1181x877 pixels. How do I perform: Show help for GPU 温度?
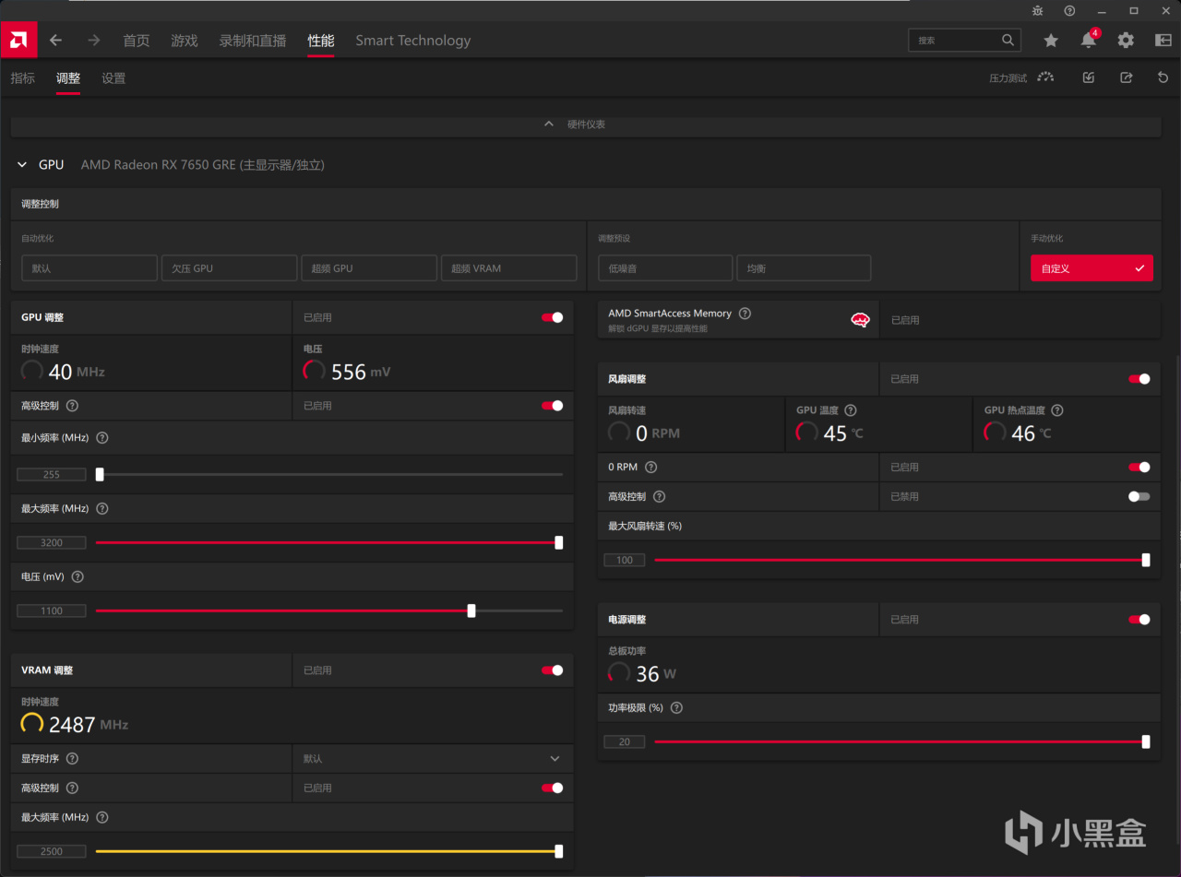pyautogui.click(x=851, y=410)
